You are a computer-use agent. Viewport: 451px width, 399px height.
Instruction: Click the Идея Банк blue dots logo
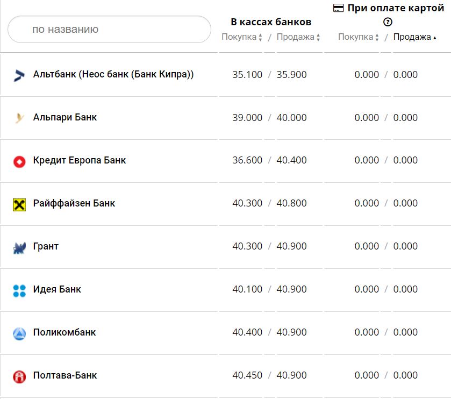point(19,290)
